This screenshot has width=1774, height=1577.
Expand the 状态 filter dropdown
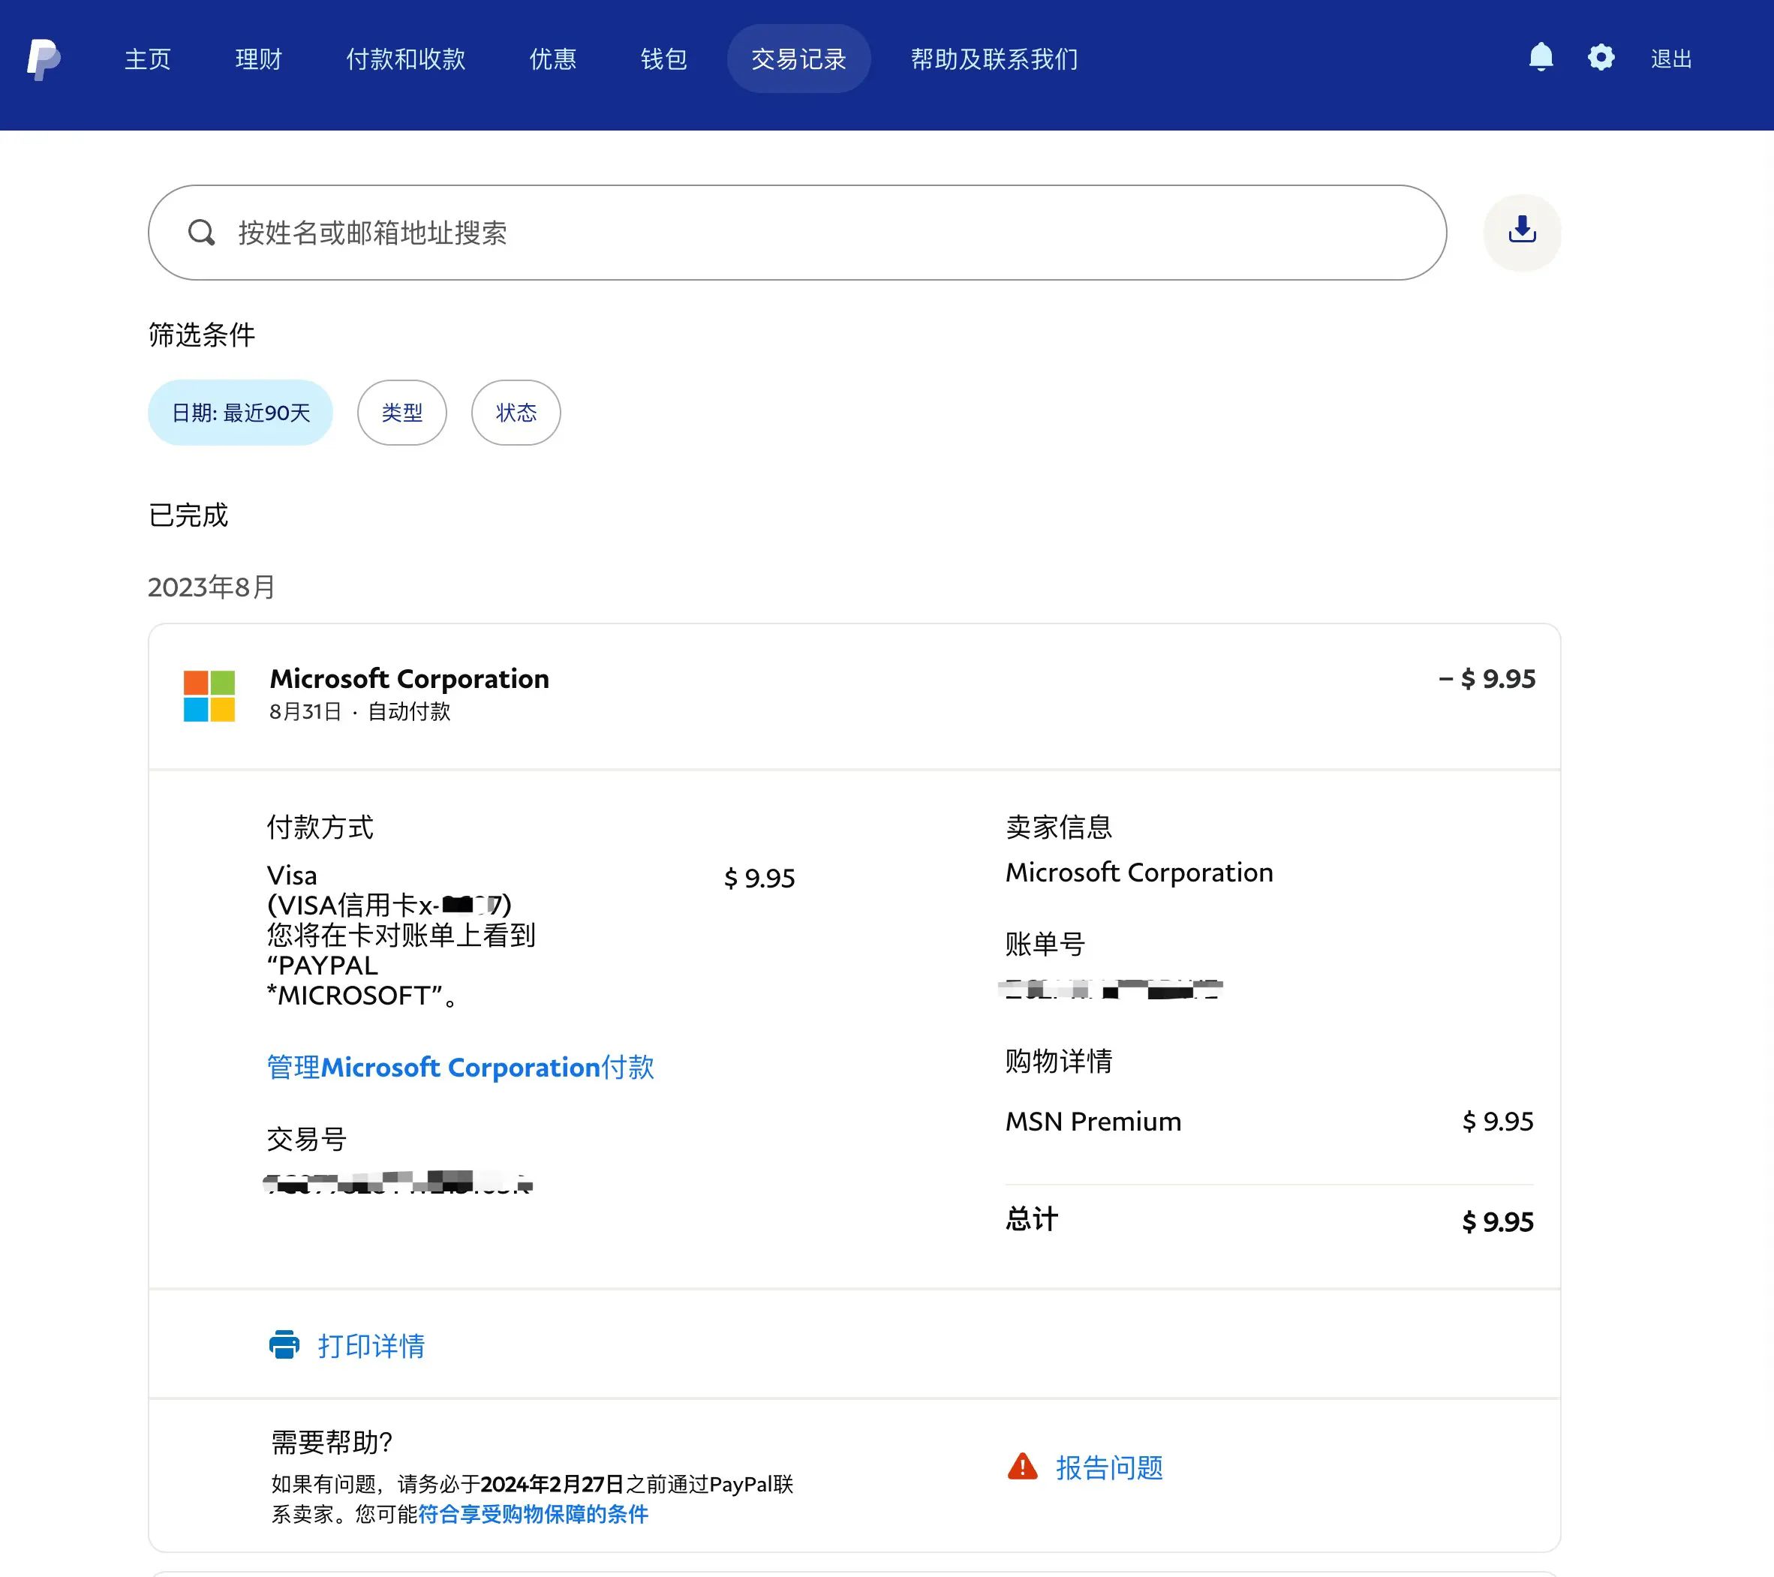516,413
